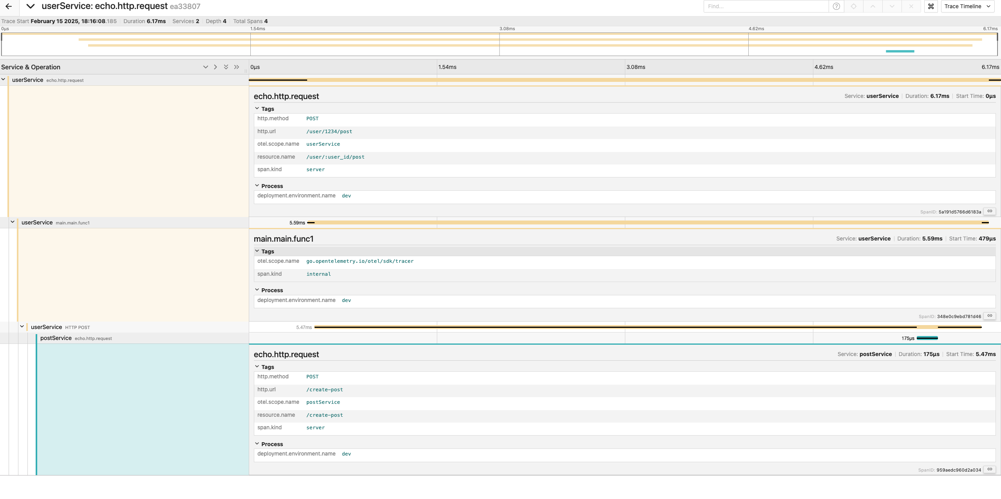
Task: Click the search help question-mark icon
Action: [x=836, y=6]
